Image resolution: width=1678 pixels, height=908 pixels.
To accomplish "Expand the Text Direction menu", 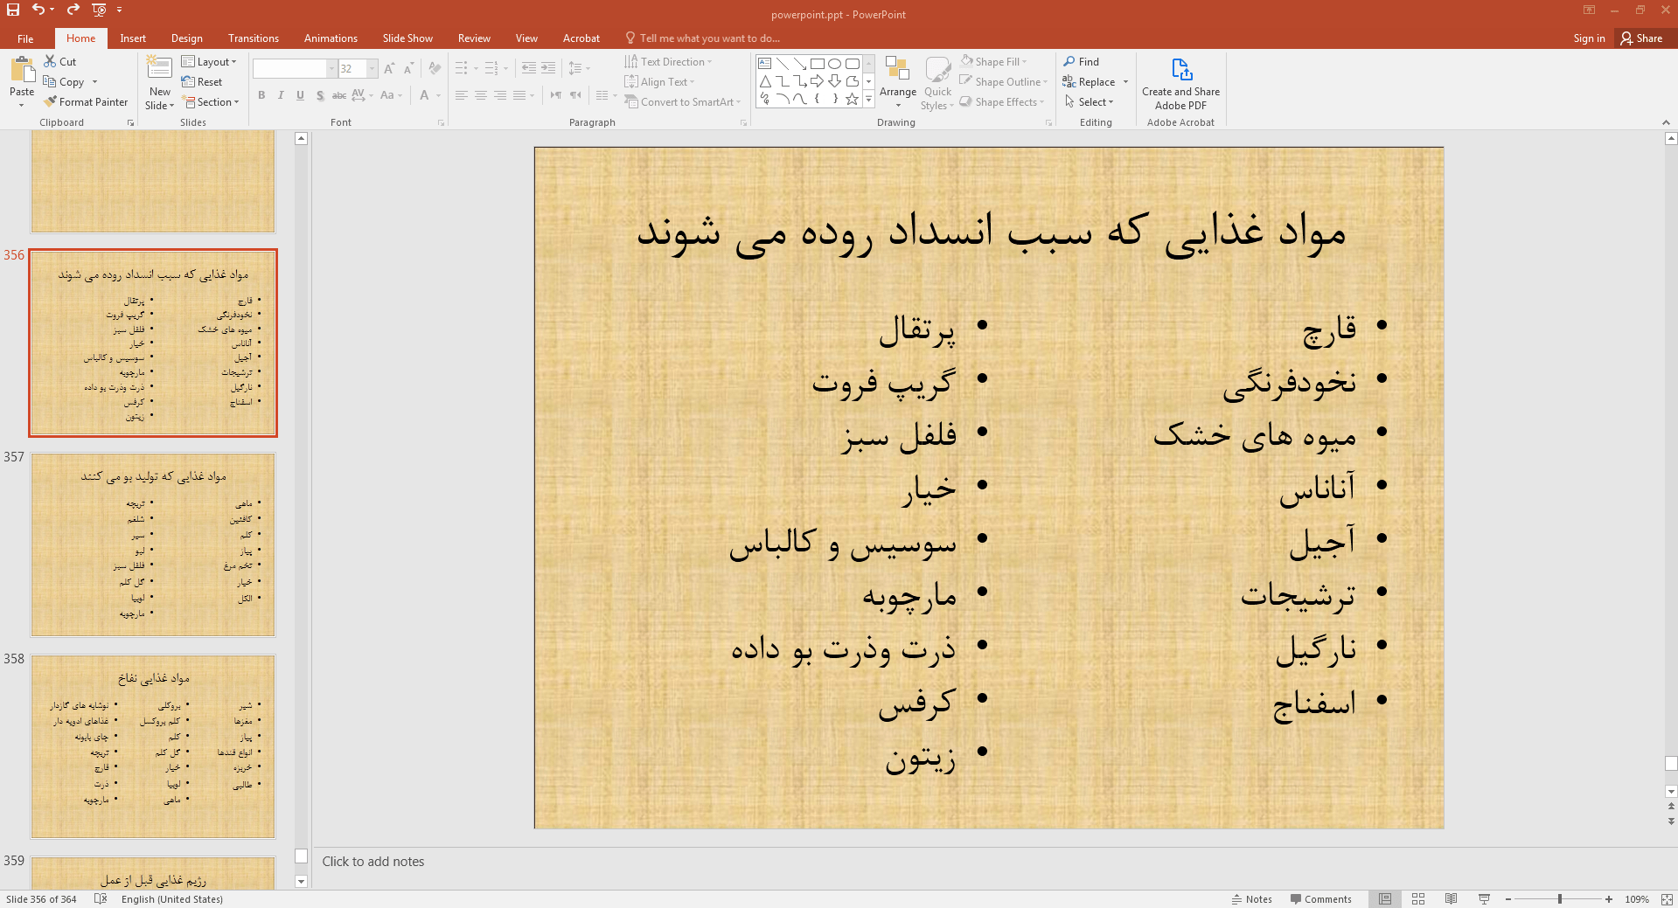I will pos(669,61).
